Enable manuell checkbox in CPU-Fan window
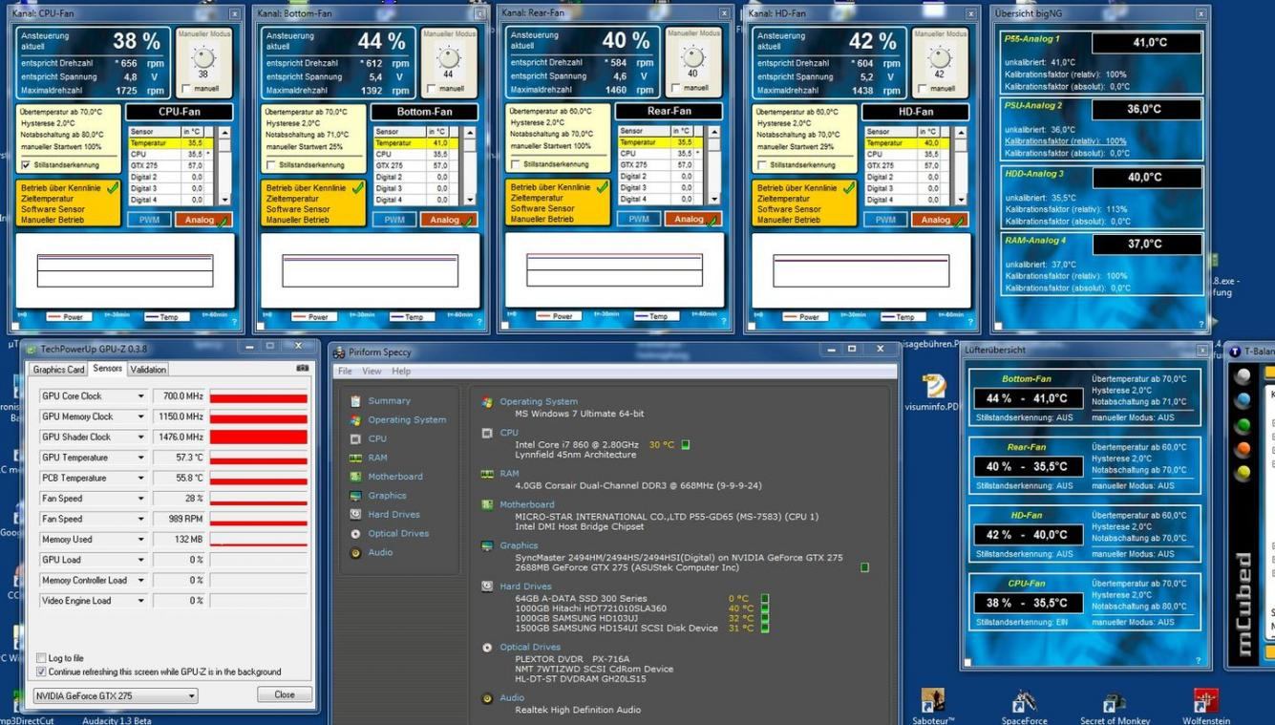Image resolution: width=1275 pixels, height=725 pixels. 186,89
